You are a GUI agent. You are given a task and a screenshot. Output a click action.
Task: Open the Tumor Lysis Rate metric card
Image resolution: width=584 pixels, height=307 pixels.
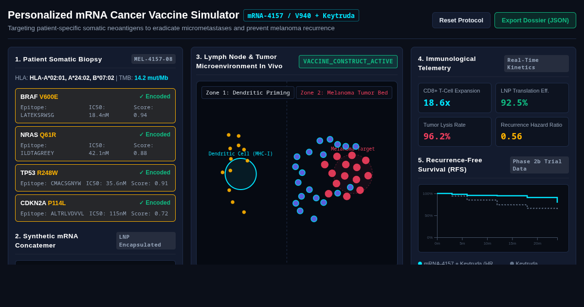point(455,132)
